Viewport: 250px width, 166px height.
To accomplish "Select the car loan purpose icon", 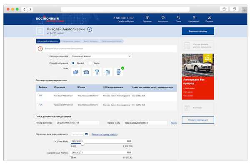I will (86, 72).
